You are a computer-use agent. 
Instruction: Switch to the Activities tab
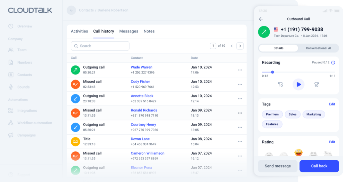[x=79, y=31]
